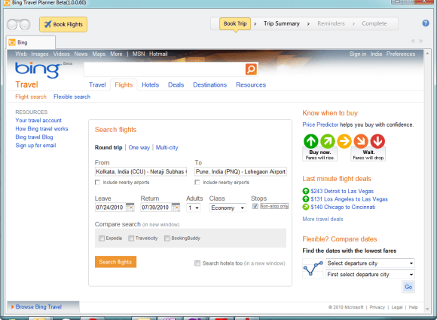Open the Resources tab
Viewport: 437px width, 320px height.
[x=251, y=85]
